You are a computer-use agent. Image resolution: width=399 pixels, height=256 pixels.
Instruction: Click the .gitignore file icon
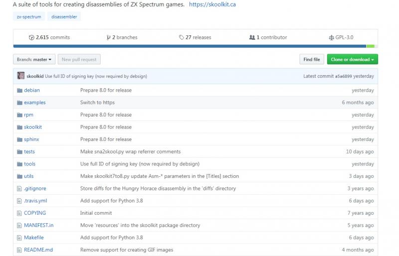(x=20, y=188)
